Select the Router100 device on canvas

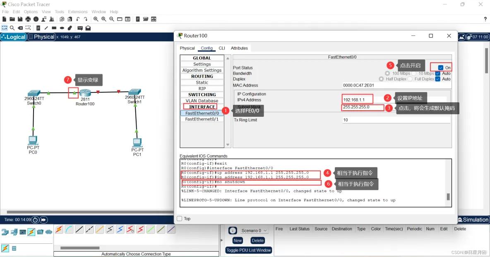(x=85, y=93)
